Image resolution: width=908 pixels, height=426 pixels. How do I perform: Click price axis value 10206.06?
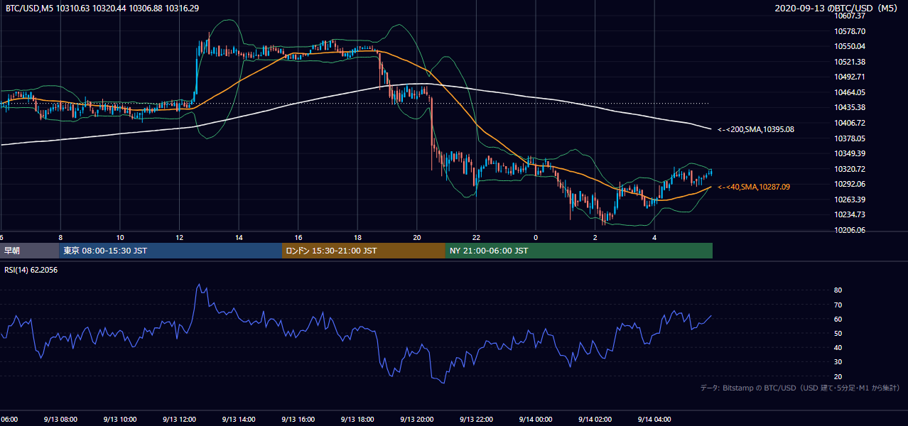pyautogui.click(x=850, y=230)
